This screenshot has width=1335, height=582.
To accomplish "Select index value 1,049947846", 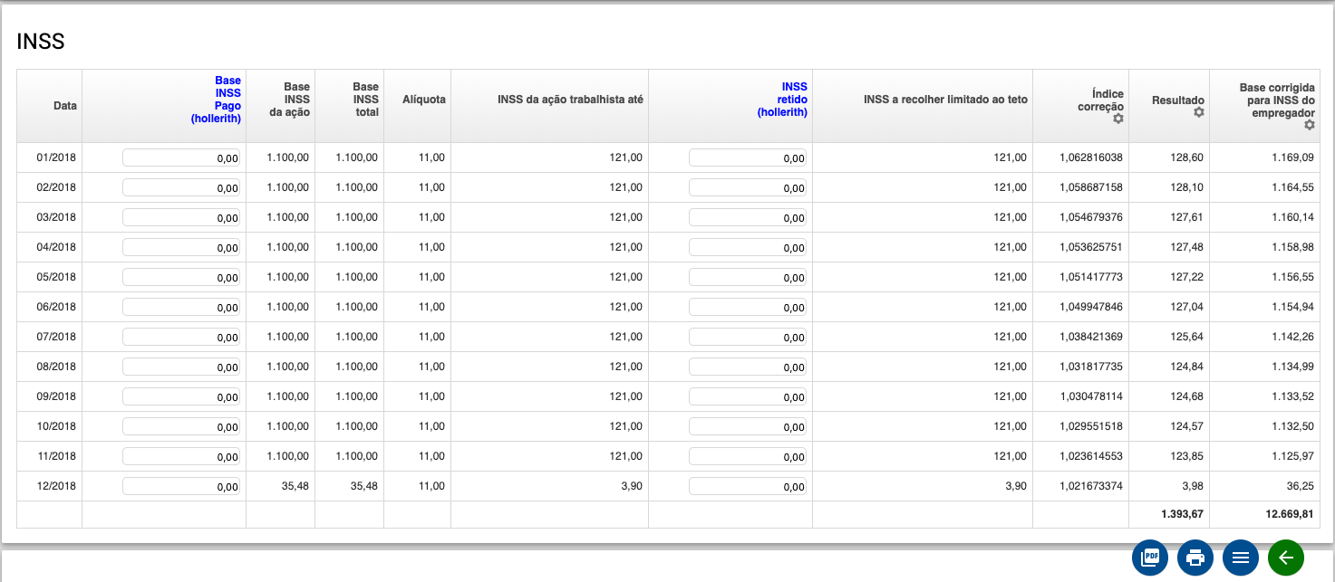I will [1091, 307].
